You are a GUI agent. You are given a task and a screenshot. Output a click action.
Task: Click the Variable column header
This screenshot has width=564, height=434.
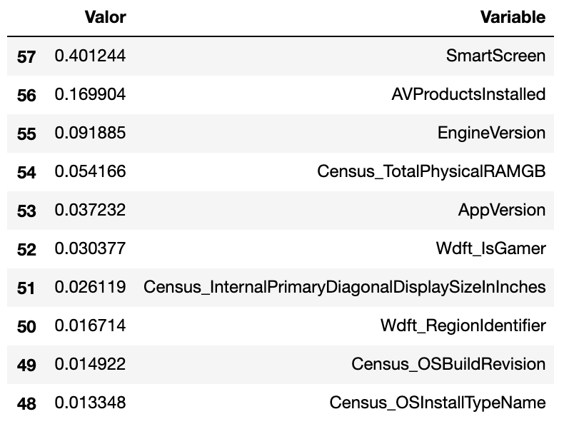(x=513, y=17)
